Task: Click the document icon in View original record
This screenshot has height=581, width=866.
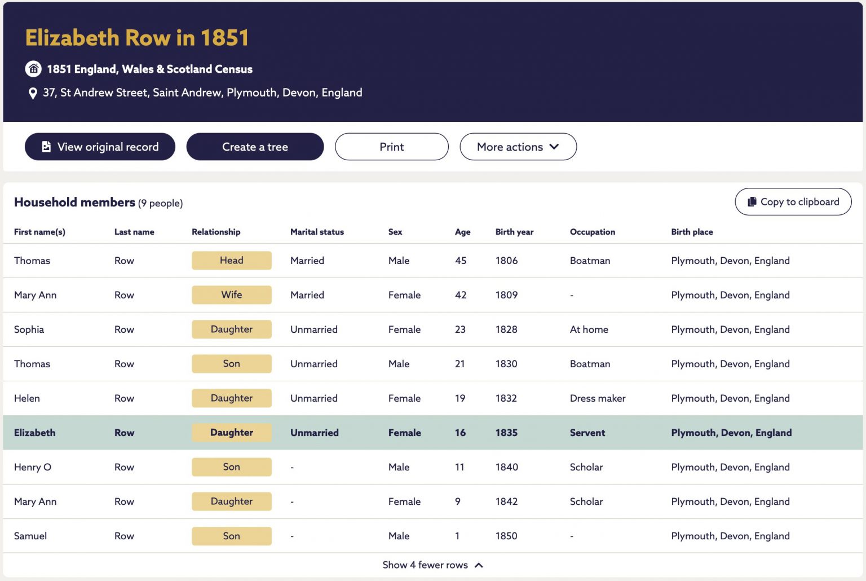Action: (x=46, y=147)
